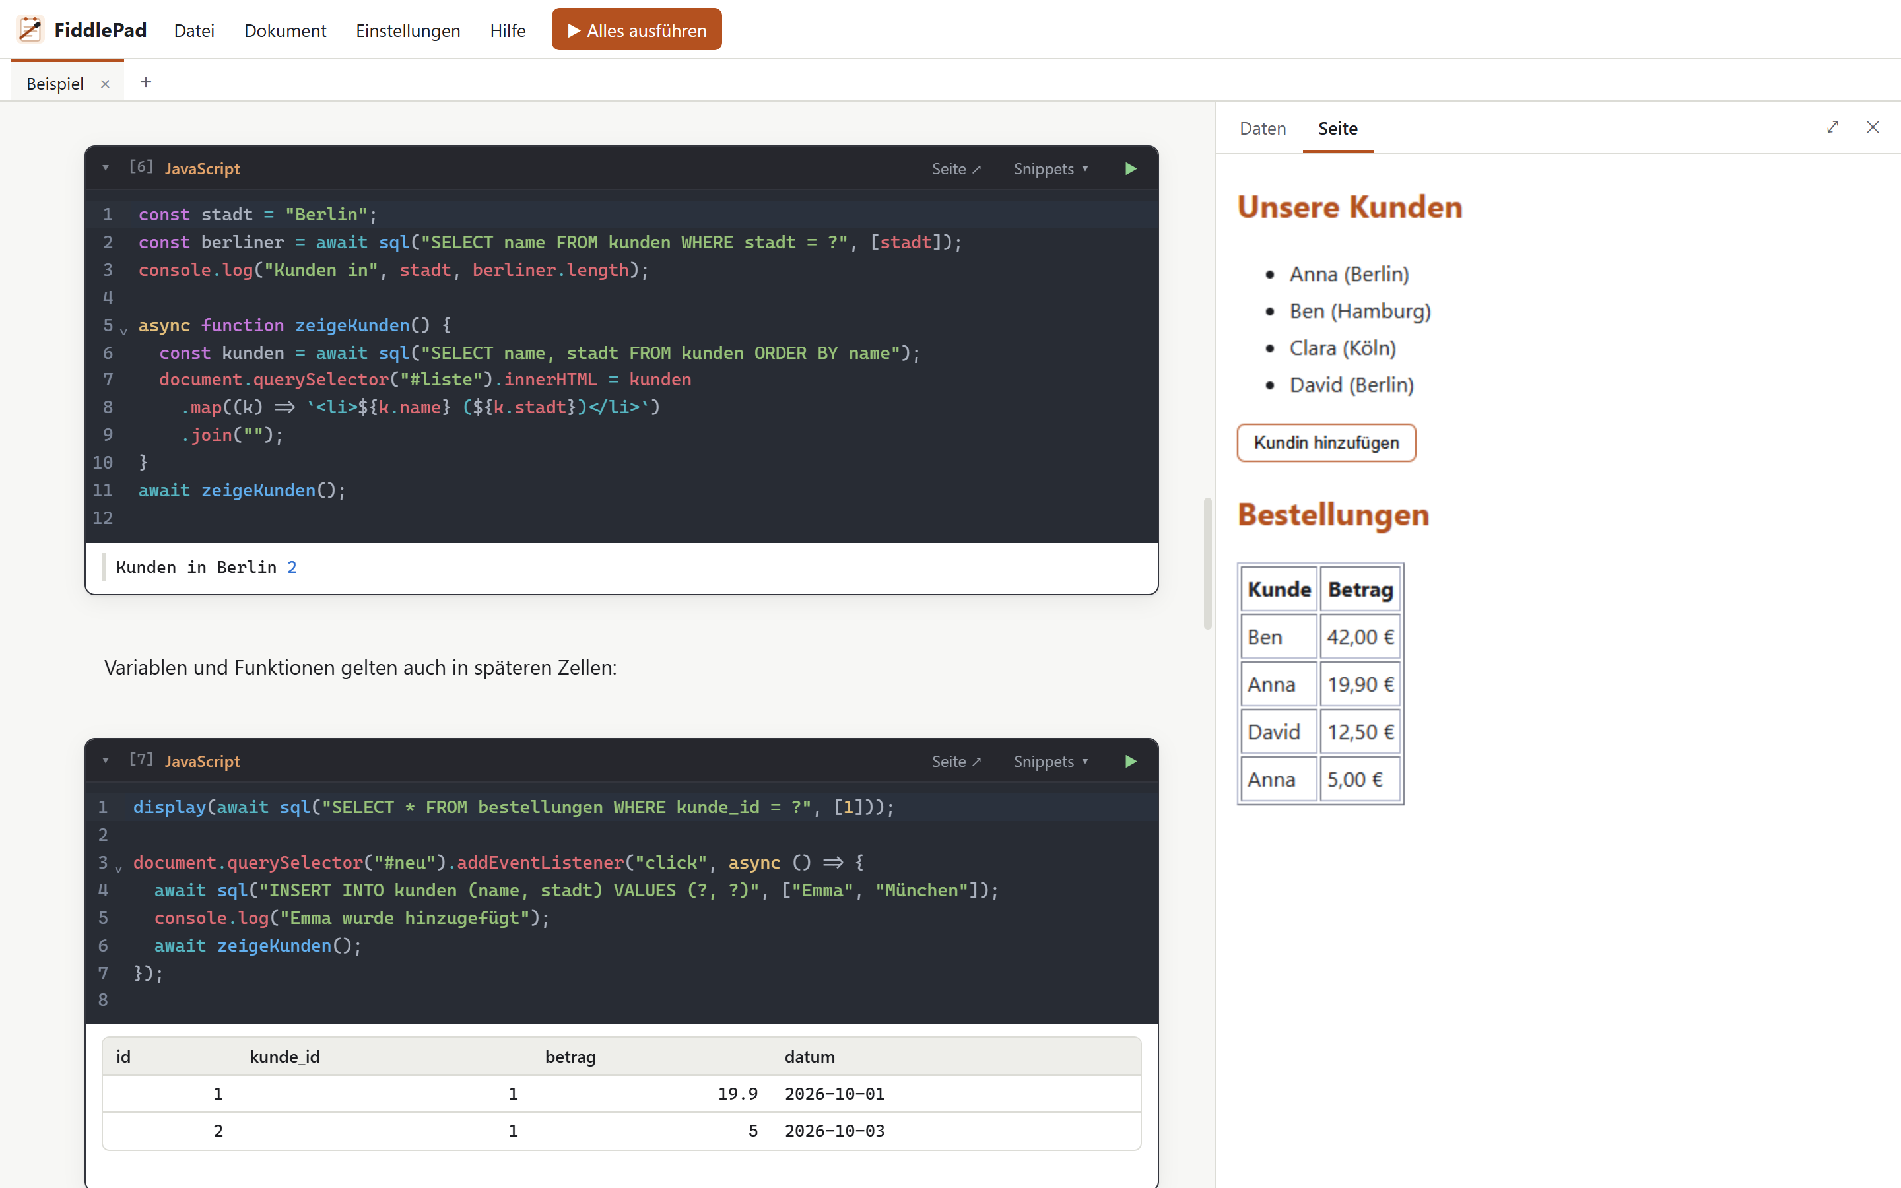The image size is (1901, 1188).
Task: Collapse cell [6] with its triangle
Action: 105,168
